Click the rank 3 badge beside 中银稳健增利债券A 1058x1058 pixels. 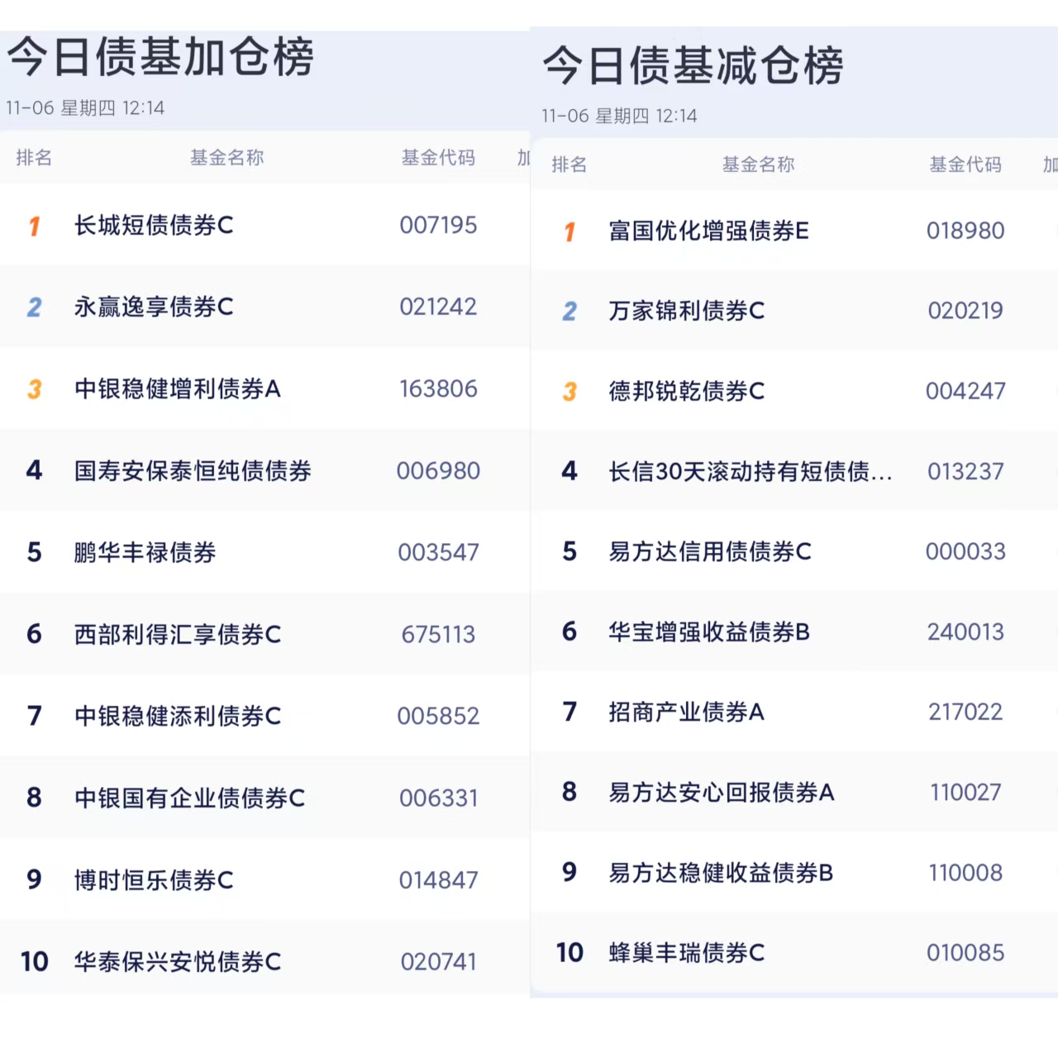coord(34,389)
